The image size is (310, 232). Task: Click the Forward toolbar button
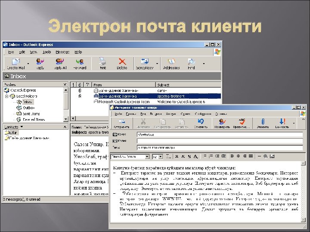(x=80, y=64)
